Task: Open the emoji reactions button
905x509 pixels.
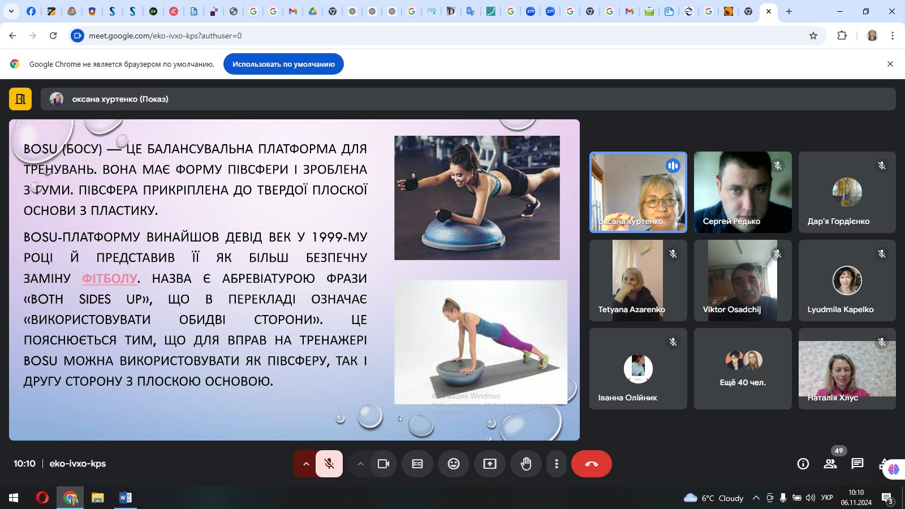Action: [454, 464]
